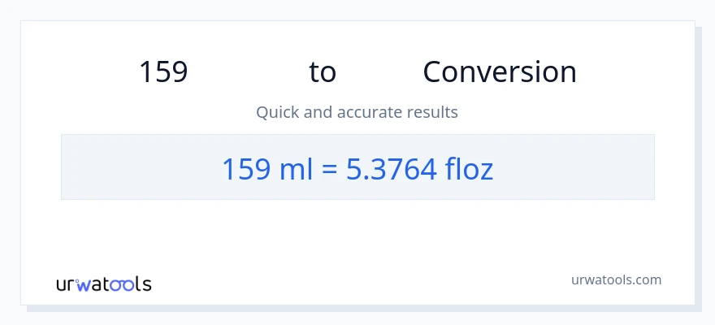This screenshot has width=715, height=325.
Task: Click the word 'results' in the subtitle
Action: pyautogui.click(x=433, y=112)
